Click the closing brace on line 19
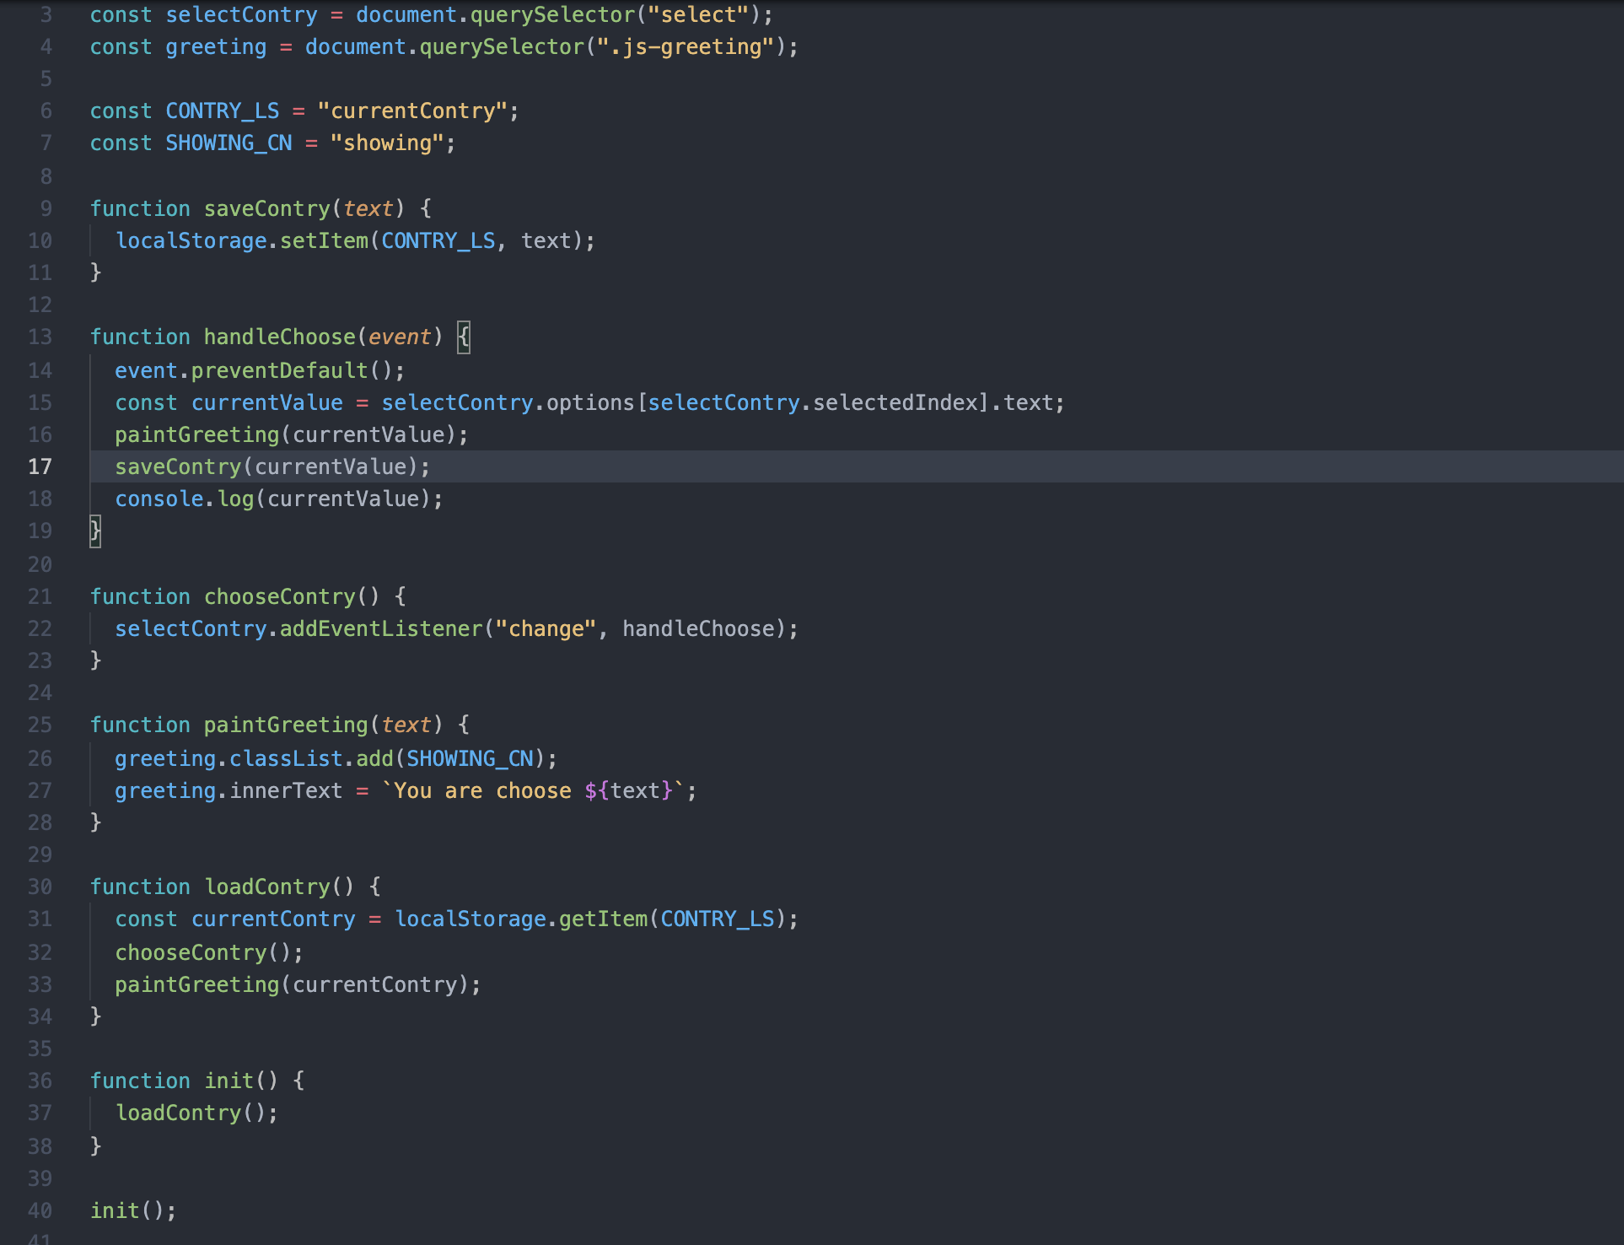The width and height of the screenshot is (1624, 1245). tap(95, 531)
